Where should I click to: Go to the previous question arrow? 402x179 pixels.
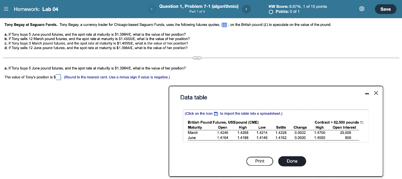[152, 9]
